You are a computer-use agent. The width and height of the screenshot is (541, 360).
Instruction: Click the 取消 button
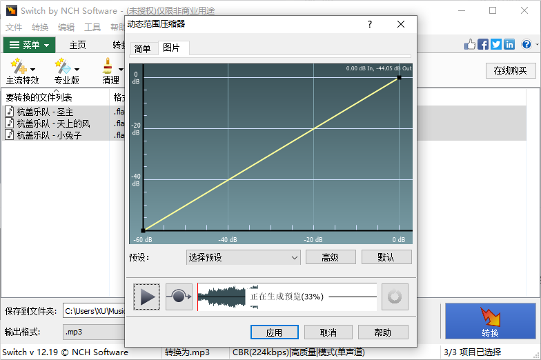pyautogui.click(x=328, y=332)
